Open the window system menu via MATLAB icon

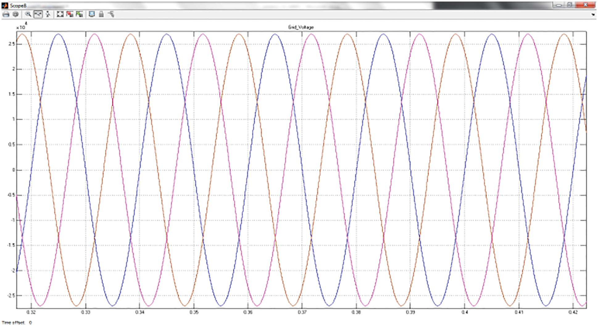pyautogui.click(x=5, y=6)
